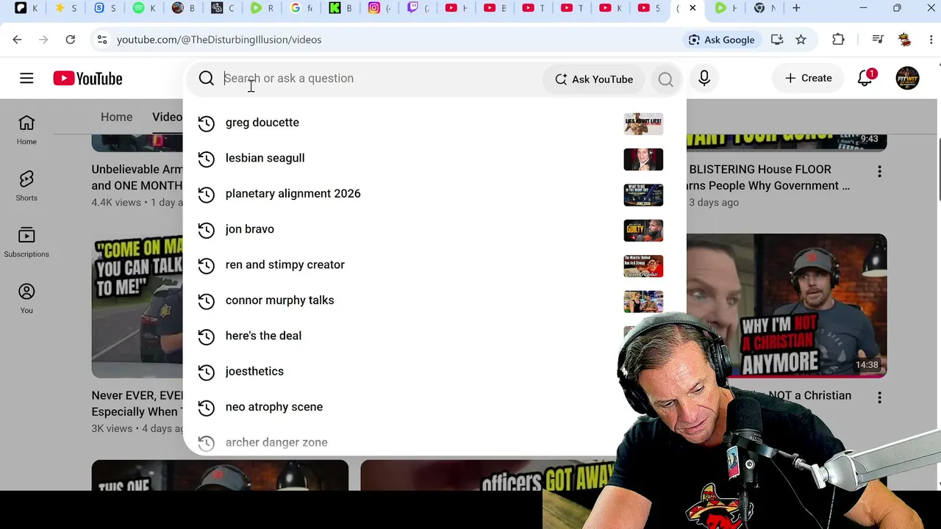Close the active YouTube browser tab
This screenshot has height=529, width=941.
pos(693,8)
